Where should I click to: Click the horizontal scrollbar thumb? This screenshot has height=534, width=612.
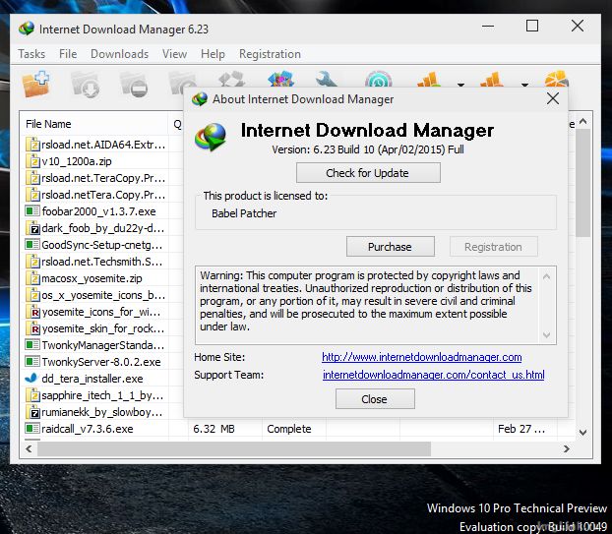point(234,449)
